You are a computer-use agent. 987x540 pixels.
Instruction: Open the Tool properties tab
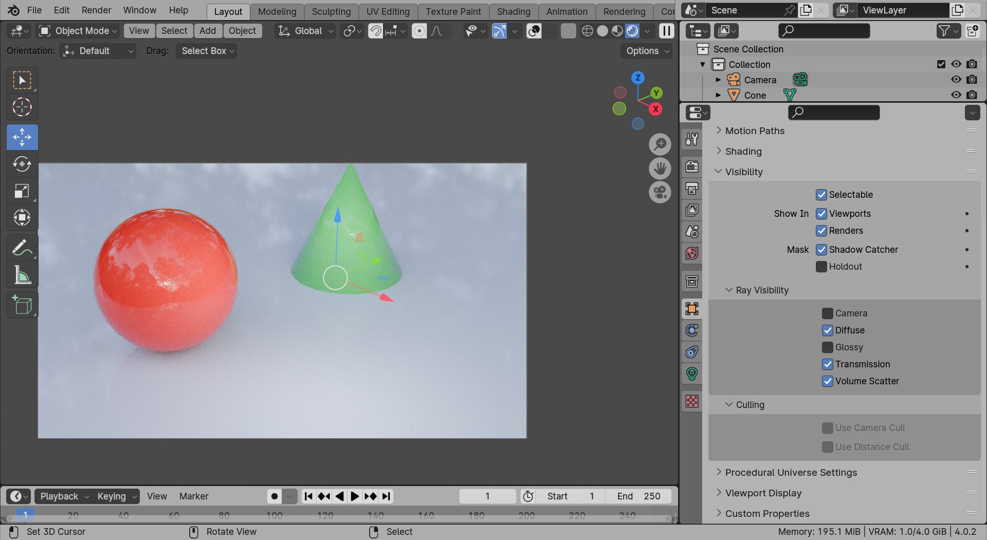[692, 139]
